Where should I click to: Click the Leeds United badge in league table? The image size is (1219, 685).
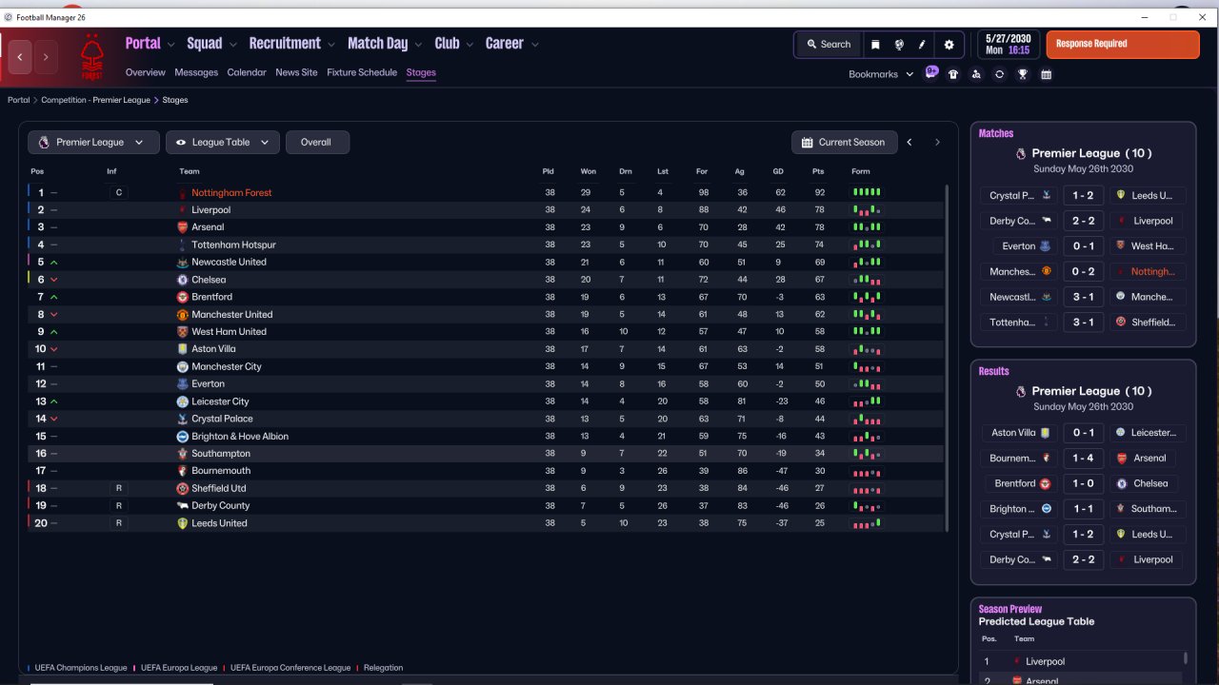(x=183, y=523)
